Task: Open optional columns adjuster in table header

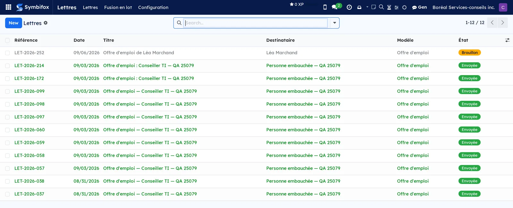Action: (x=507, y=40)
